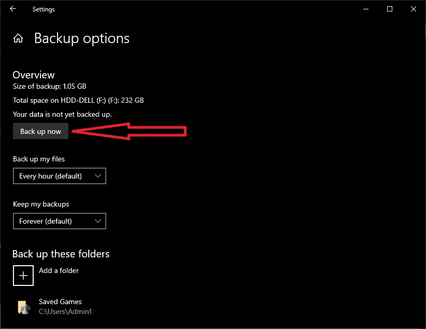The image size is (426, 329).
Task: Click 'Your data is not yet backed up' text
Action: tap(62, 114)
